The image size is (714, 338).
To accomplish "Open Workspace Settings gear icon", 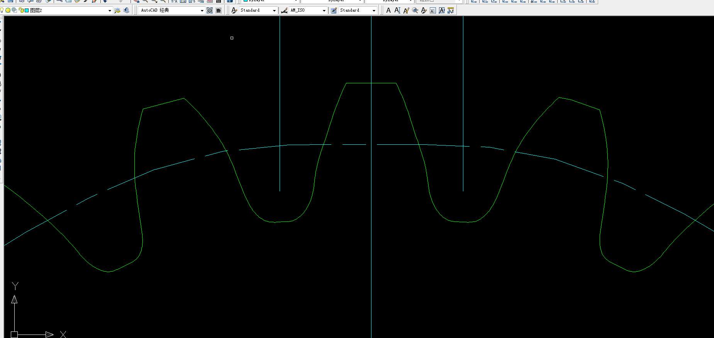I will (210, 10).
